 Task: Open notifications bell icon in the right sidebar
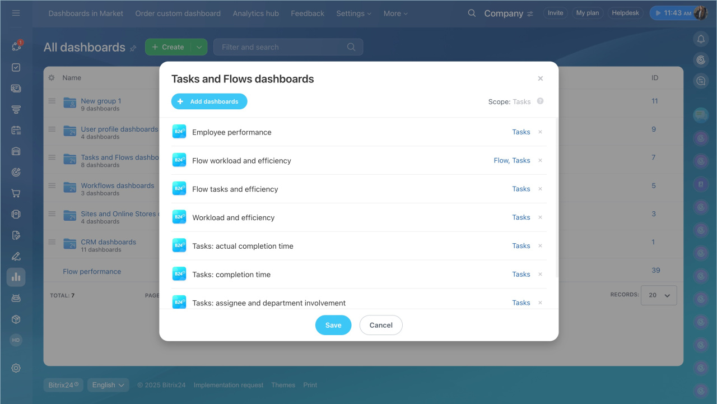(701, 39)
